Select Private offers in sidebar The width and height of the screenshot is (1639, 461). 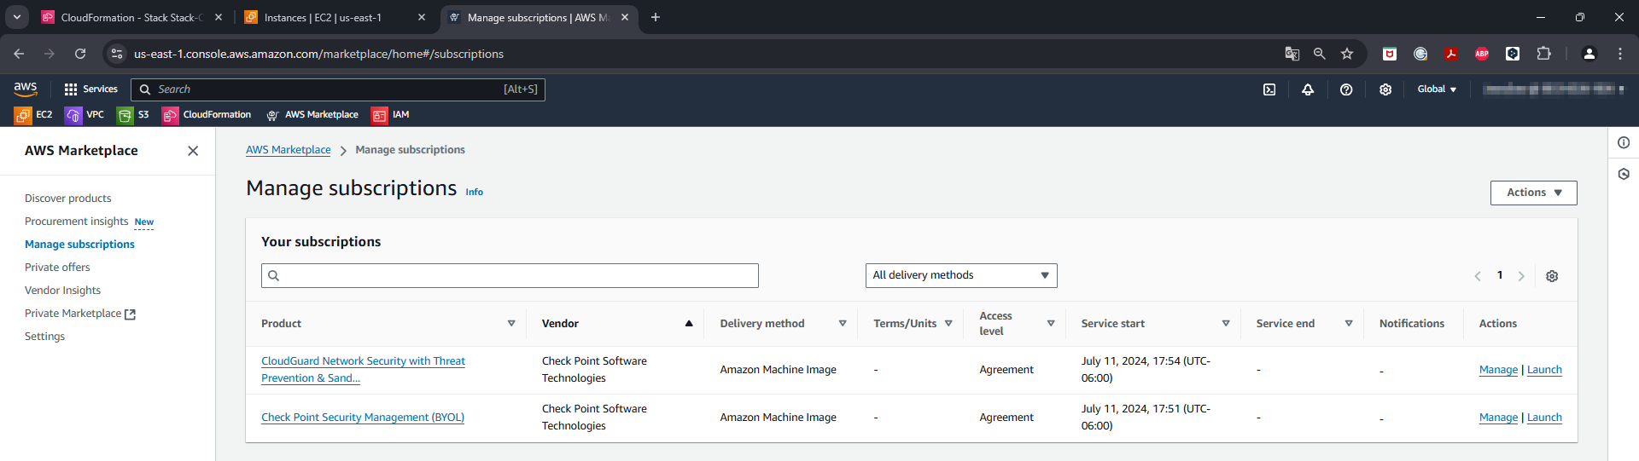coord(57,268)
